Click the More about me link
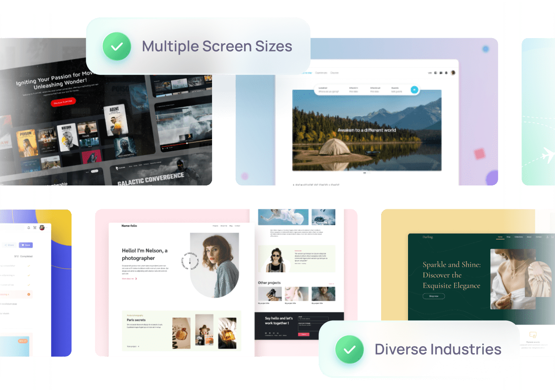555x390 pixels. (x=129, y=279)
